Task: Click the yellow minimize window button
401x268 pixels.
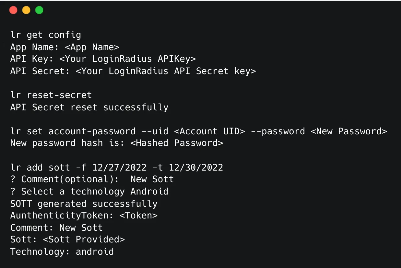Action: (x=26, y=10)
